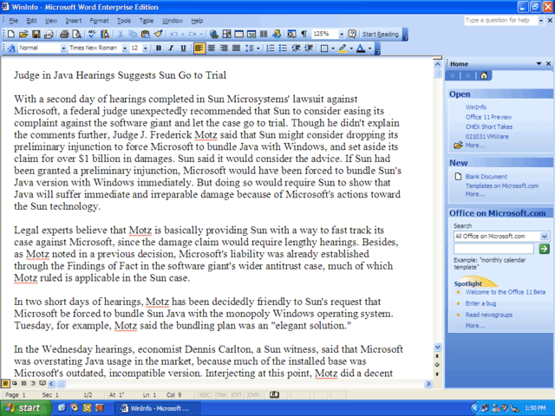Open the font size 12 dropdown

pyautogui.click(x=146, y=49)
